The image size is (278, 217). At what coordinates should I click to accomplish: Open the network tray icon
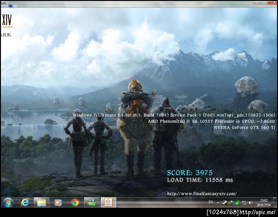point(244,203)
